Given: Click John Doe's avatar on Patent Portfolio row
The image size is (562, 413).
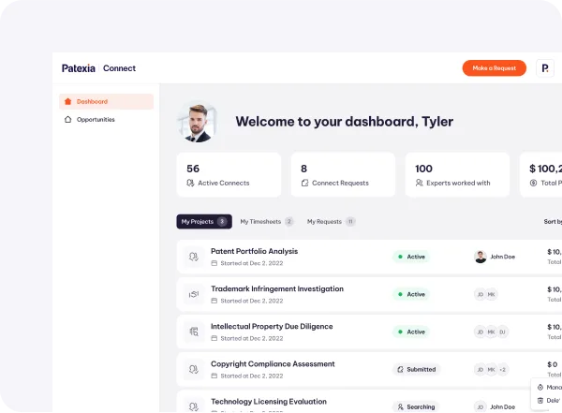Looking at the screenshot, I should pos(481,257).
